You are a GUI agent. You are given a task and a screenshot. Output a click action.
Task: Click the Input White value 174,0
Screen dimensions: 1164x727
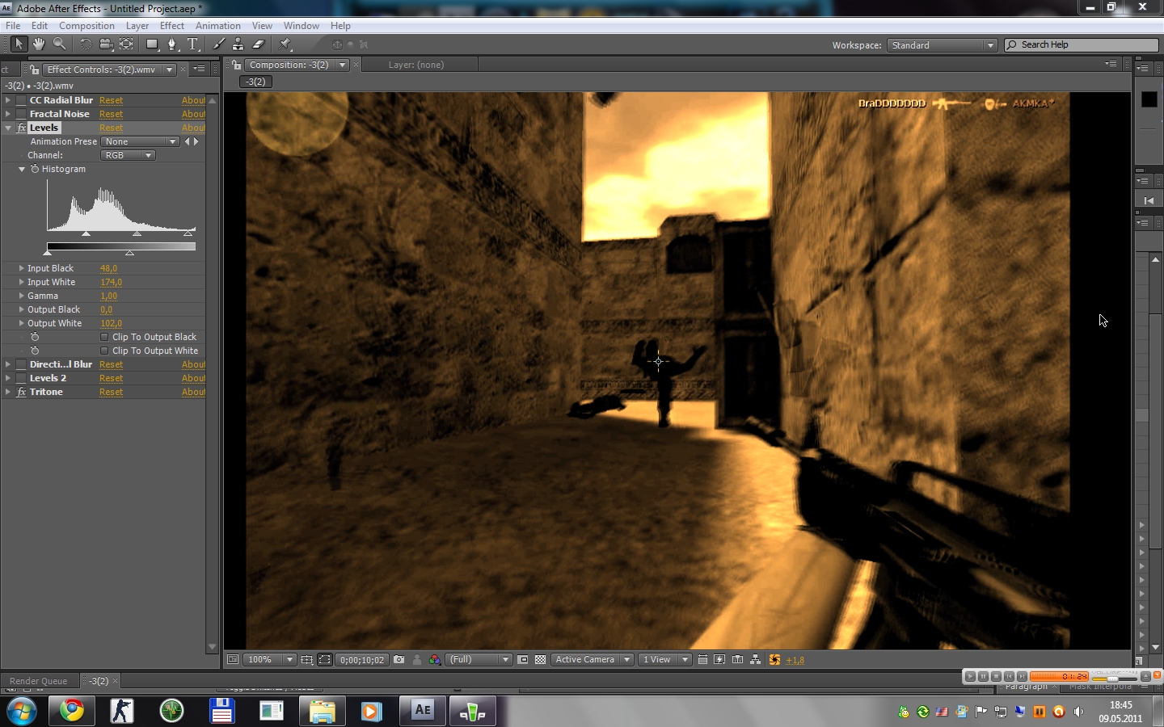(x=111, y=283)
